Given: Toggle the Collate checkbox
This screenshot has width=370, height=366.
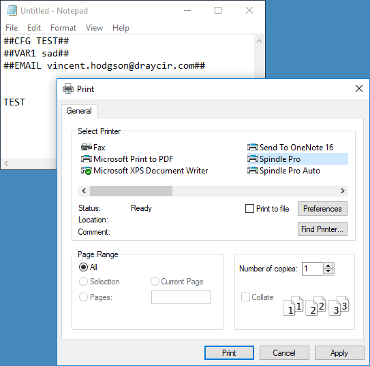Looking at the screenshot, I should click(x=245, y=297).
